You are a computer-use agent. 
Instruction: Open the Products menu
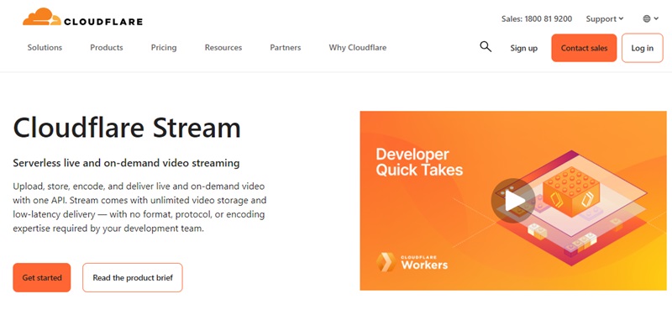(x=107, y=48)
